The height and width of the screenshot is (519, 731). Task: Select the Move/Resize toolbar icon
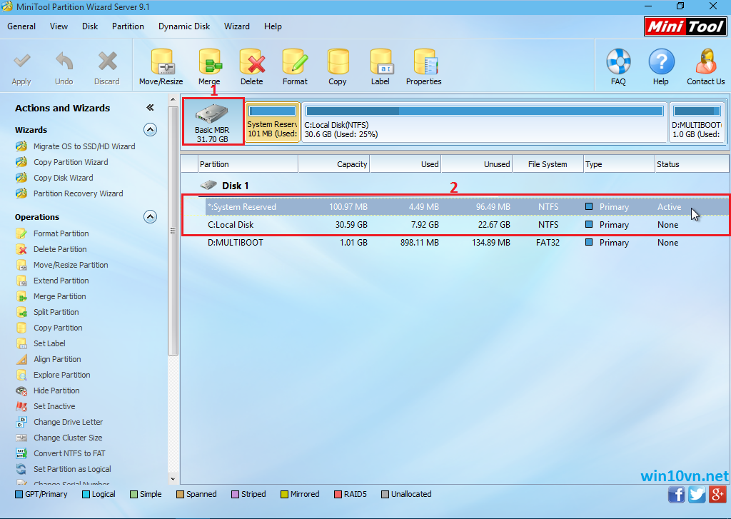(161, 61)
